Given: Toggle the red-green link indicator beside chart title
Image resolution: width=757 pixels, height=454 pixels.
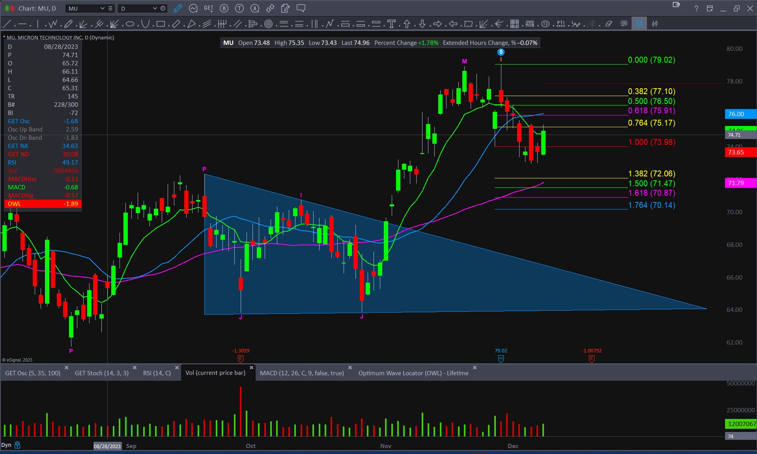Looking at the screenshot, I should click(9, 8).
